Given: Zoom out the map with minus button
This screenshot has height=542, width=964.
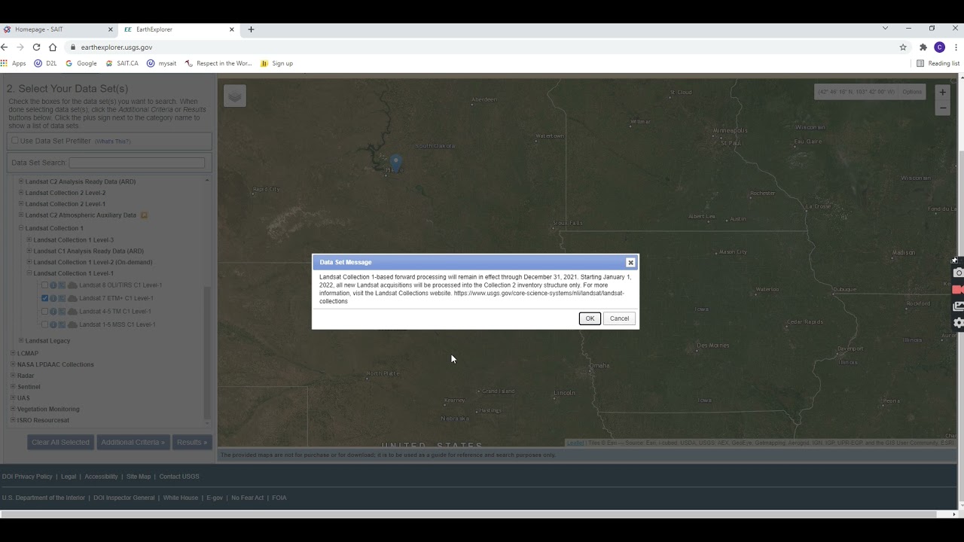Looking at the screenshot, I should click(942, 108).
